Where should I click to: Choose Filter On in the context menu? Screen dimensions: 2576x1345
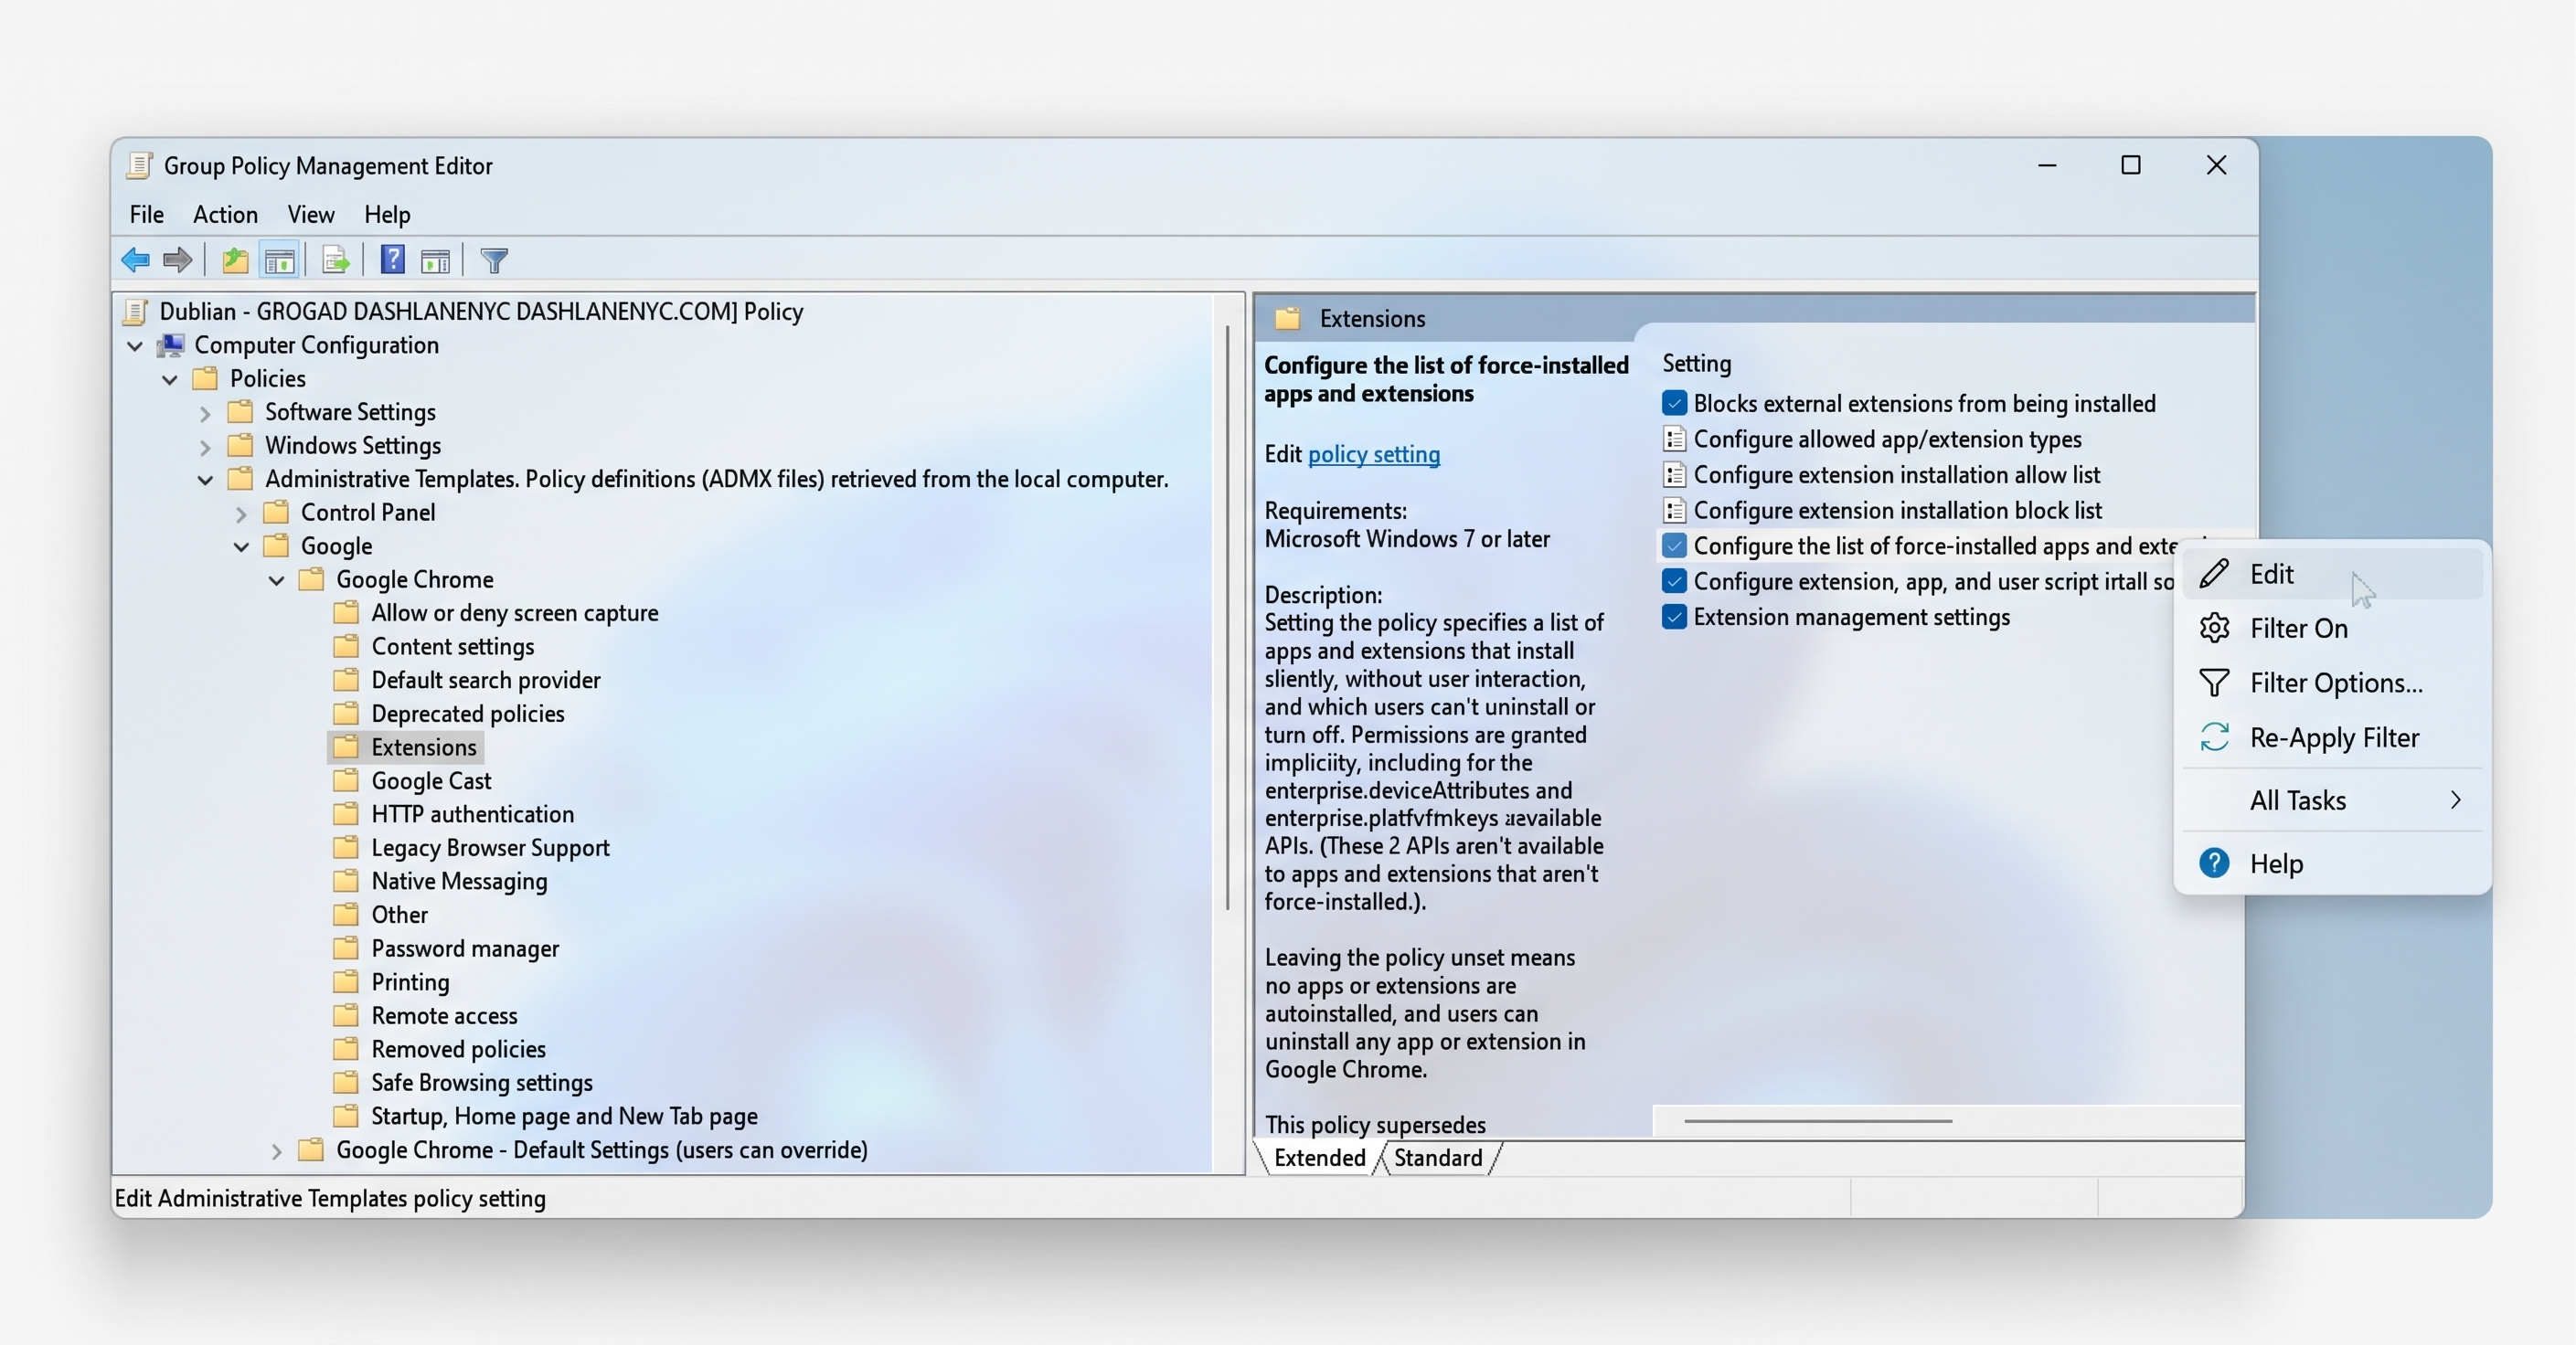point(2332,629)
